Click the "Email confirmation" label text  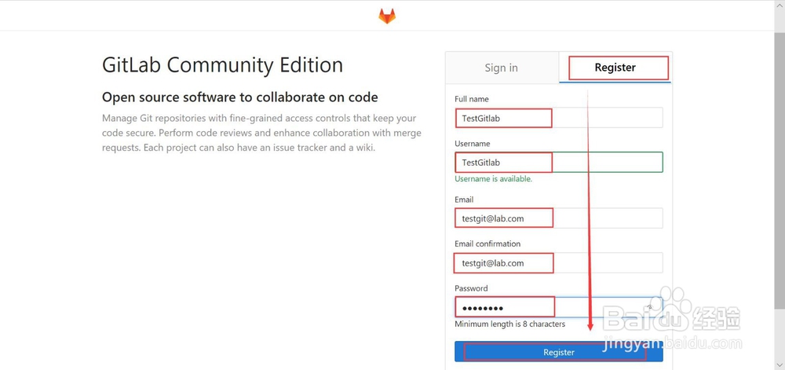coord(487,244)
